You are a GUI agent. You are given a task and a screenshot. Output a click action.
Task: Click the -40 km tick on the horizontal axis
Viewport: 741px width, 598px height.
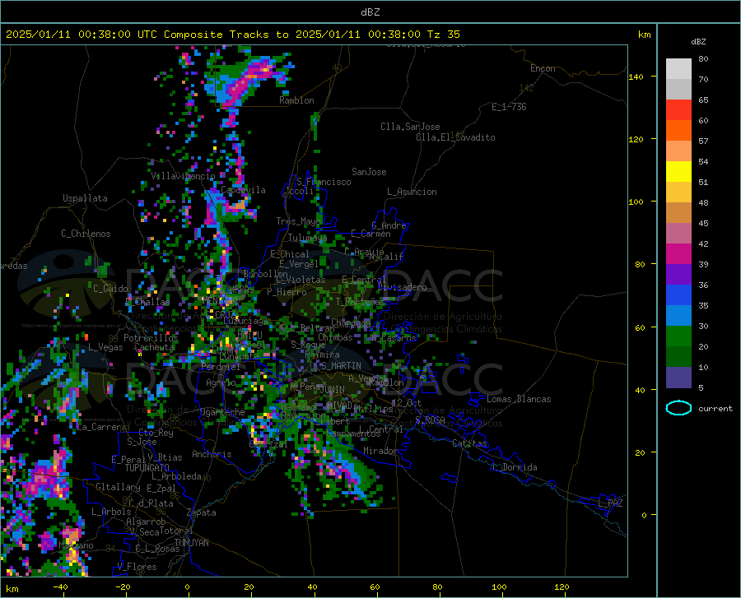point(60,587)
